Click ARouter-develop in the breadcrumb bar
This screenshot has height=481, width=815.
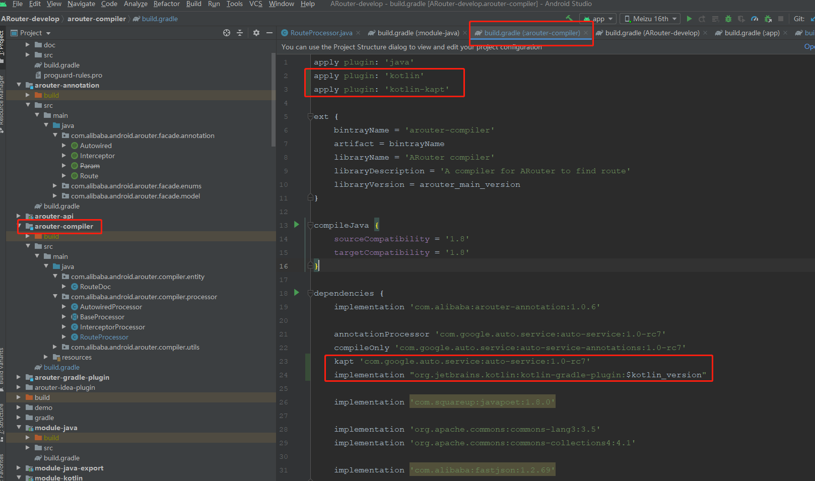point(30,19)
